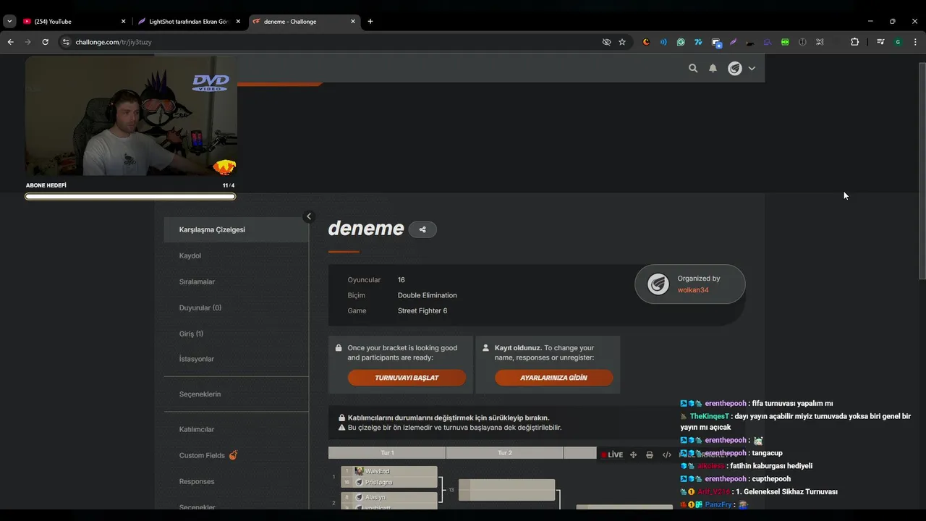Open Giriş (1) in the sidebar
The image size is (926, 521).
191,334
